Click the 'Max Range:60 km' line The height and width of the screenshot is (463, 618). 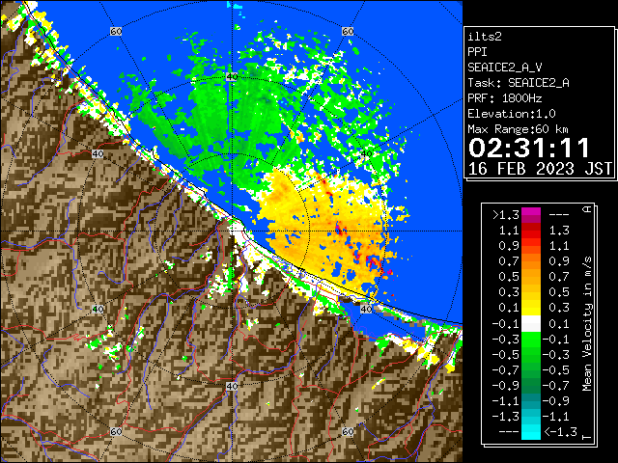tap(518, 129)
